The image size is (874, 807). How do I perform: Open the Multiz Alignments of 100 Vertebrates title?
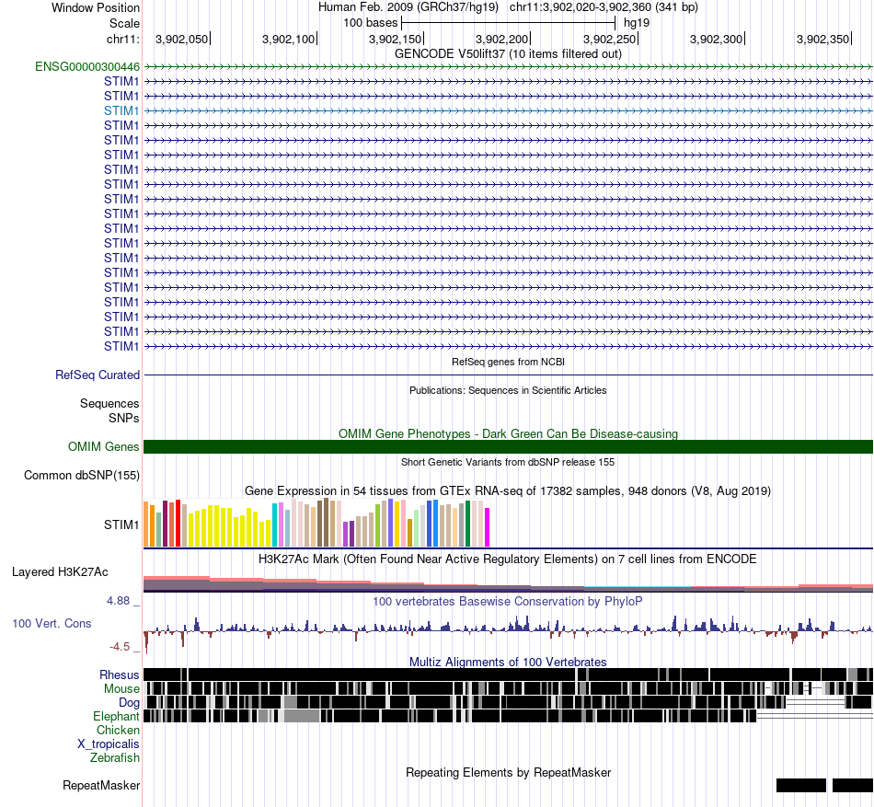click(508, 663)
